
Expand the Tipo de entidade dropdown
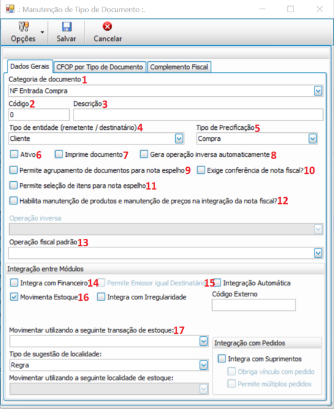179,138
